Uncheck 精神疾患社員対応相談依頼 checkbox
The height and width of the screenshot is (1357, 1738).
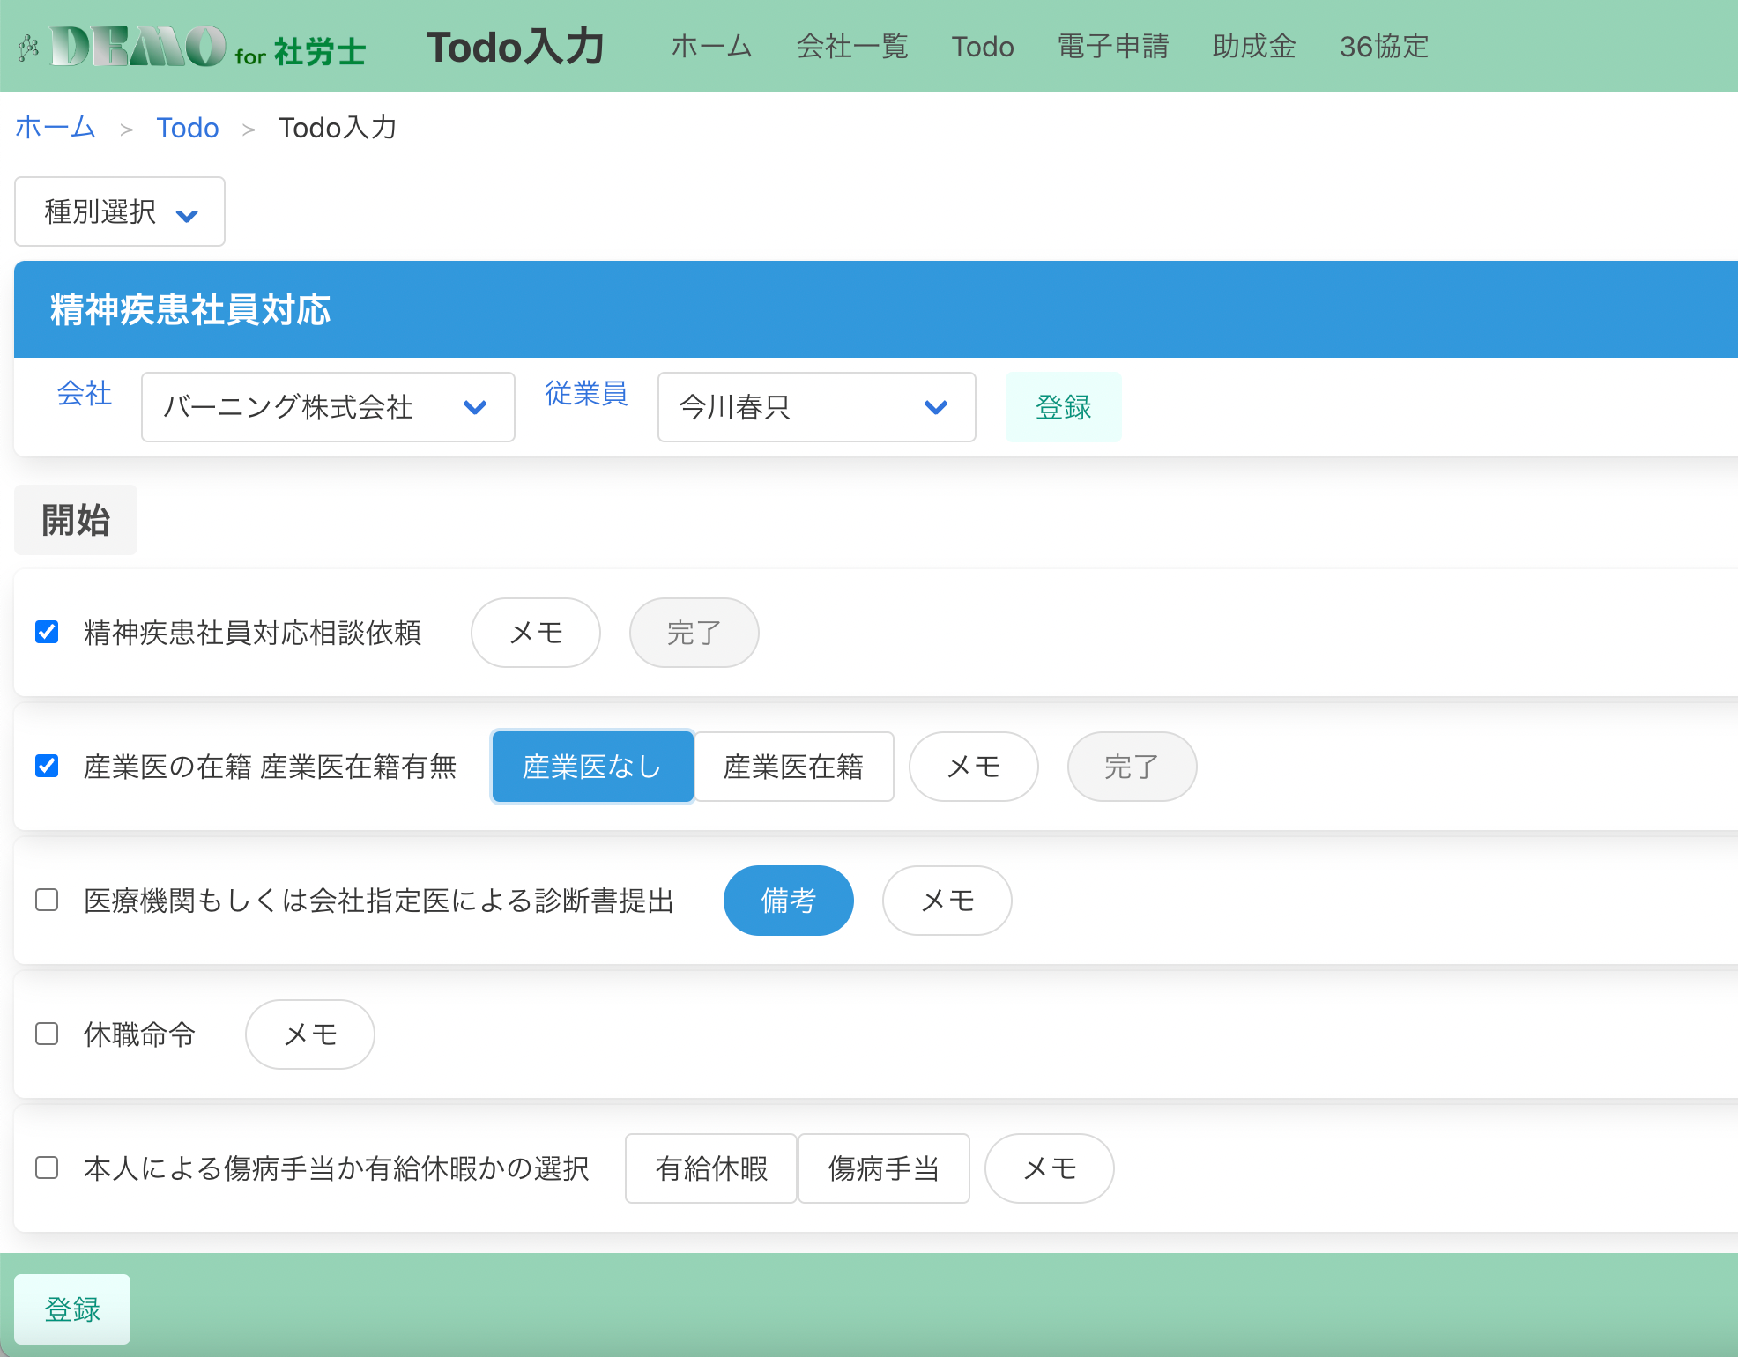pos(47,632)
